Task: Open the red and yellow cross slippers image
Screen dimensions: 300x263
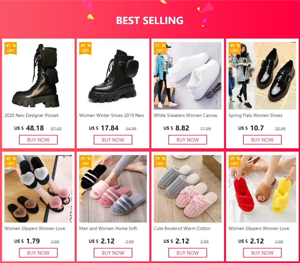Action: point(262,189)
